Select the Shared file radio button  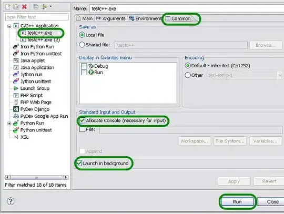click(x=82, y=45)
